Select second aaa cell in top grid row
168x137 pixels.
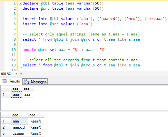point(28,94)
